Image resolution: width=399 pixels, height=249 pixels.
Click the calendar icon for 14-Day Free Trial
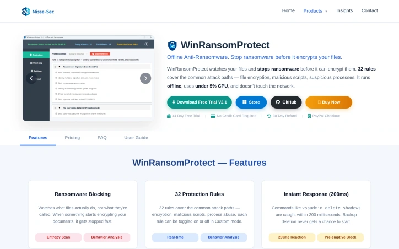[169, 116]
